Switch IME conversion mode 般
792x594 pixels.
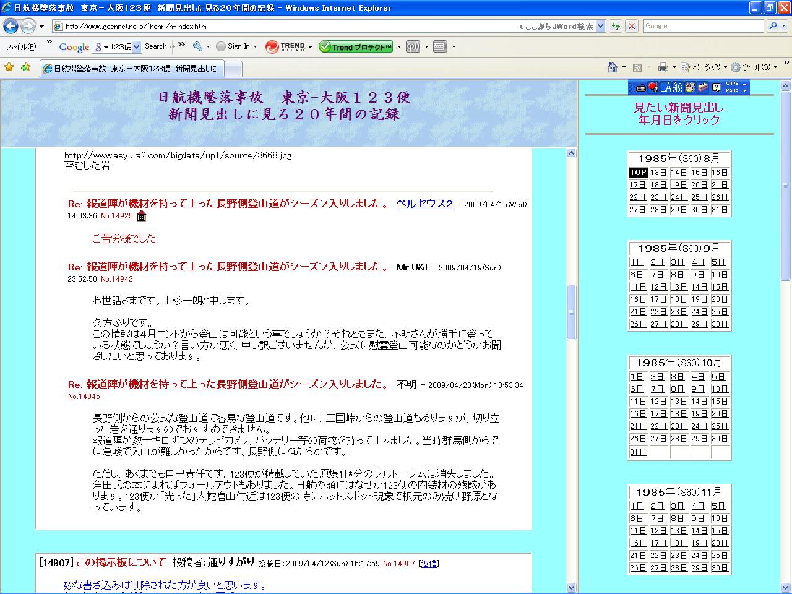678,87
